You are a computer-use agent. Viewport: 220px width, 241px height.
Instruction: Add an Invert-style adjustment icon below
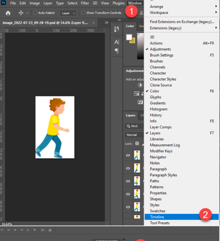140,102
